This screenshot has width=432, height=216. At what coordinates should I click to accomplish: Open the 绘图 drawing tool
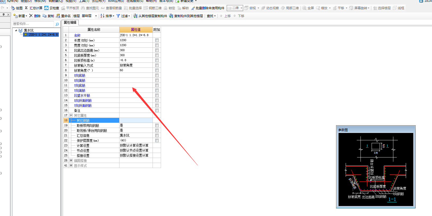point(16,8)
